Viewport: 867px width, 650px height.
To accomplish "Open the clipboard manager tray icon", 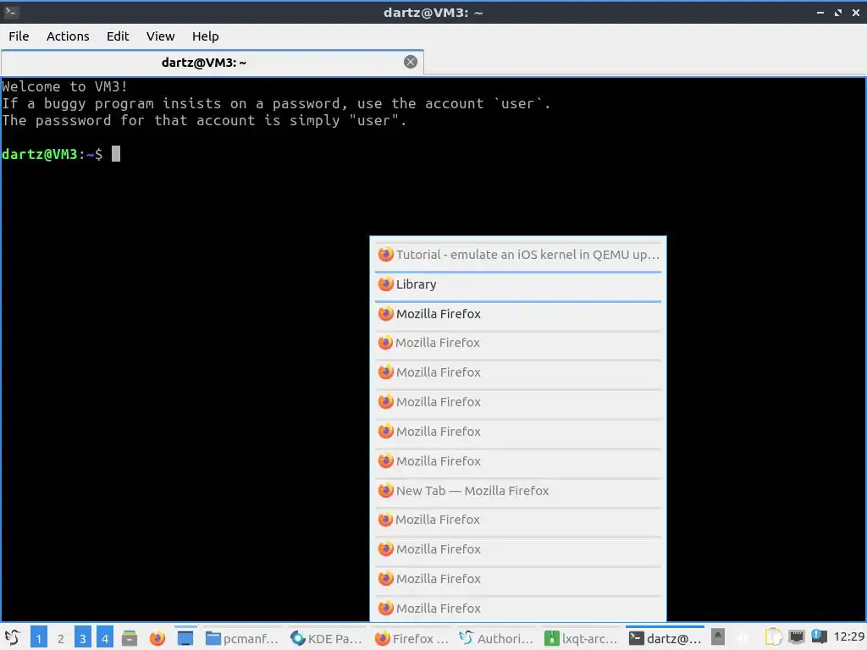I will 774,638.
